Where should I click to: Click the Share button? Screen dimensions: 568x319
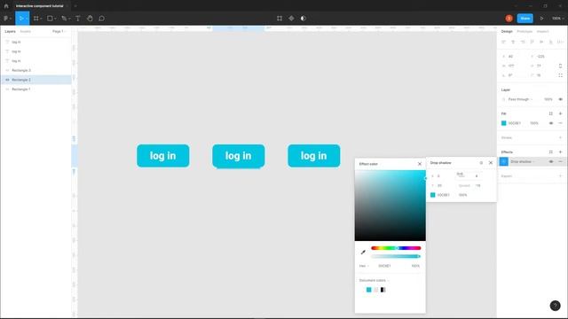click(525, 18)
